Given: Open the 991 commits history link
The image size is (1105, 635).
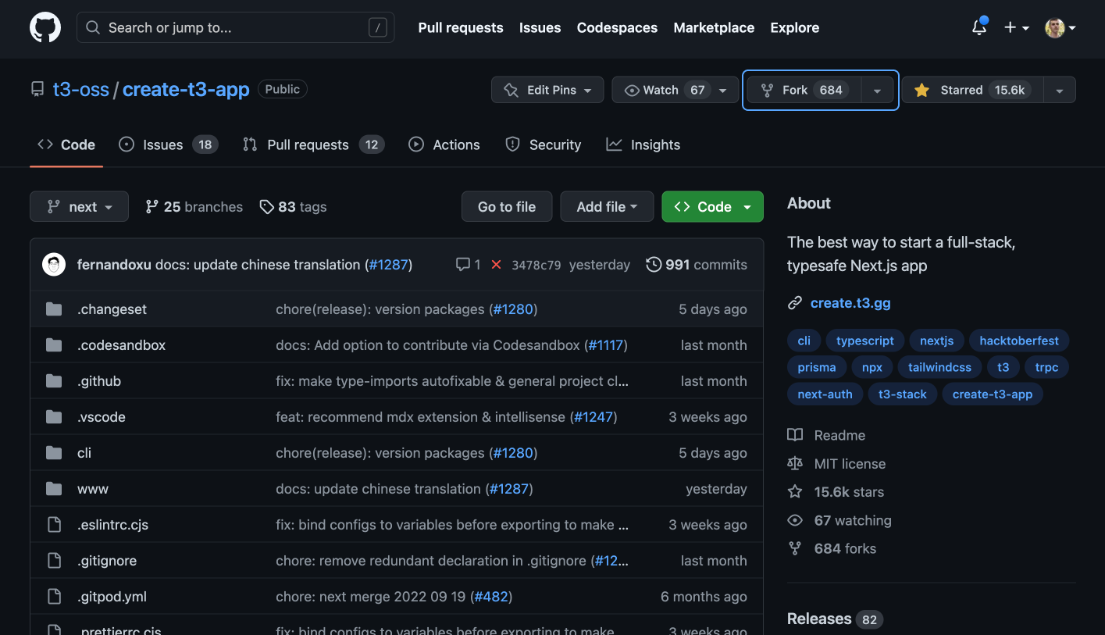Looking at the screenshot, I should (697, 265).
